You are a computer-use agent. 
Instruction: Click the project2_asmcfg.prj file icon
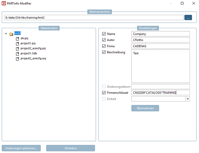[x=18, y=49]
